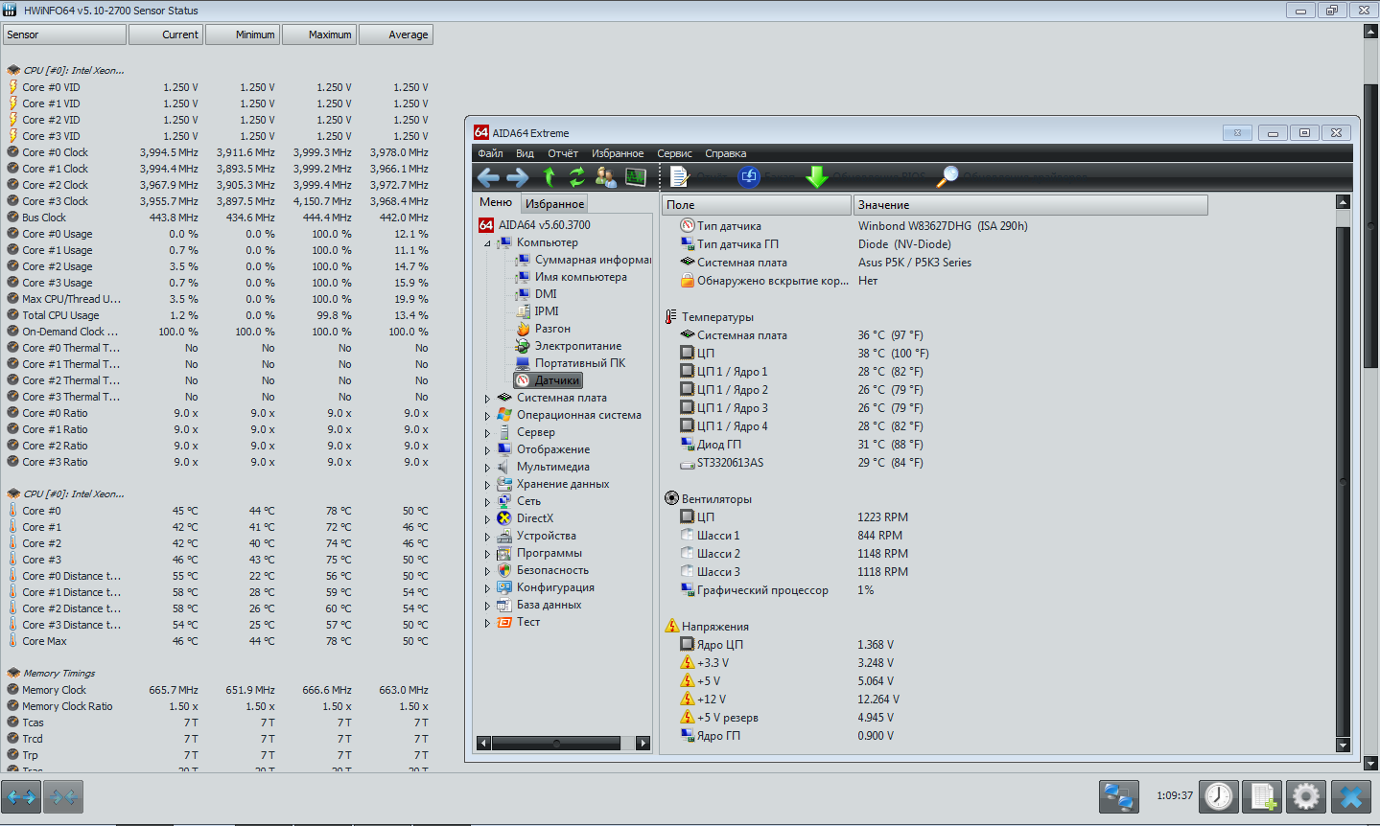Open the Сервис menu
This screenshot has height=826, width=1380.
[x=674, y=153]
